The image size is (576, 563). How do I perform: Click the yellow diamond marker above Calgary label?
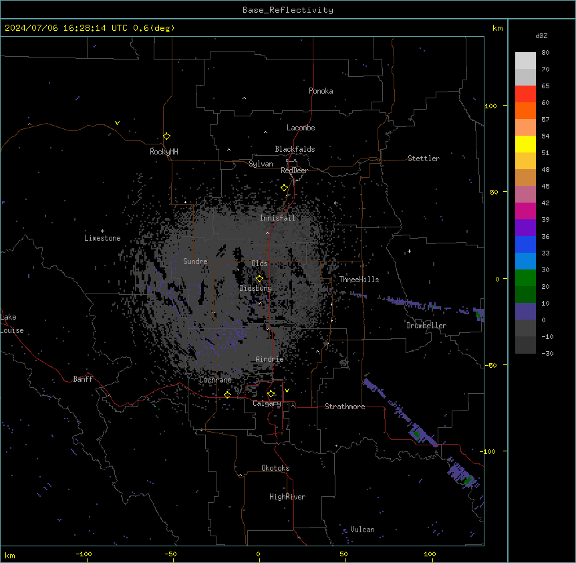pyautogui.click(x=271, y=394)
